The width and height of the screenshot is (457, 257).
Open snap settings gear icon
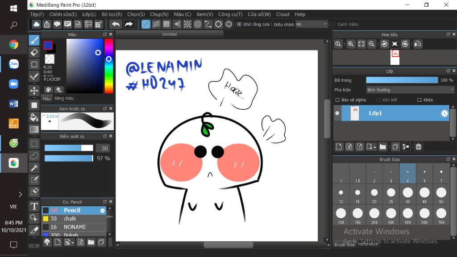tap(229, 24)
